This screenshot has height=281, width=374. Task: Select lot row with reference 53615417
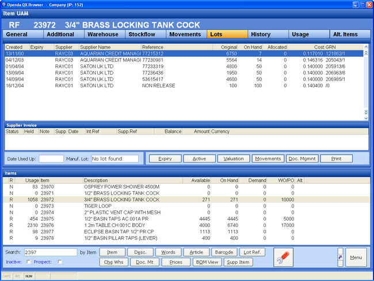pos(184,79)
